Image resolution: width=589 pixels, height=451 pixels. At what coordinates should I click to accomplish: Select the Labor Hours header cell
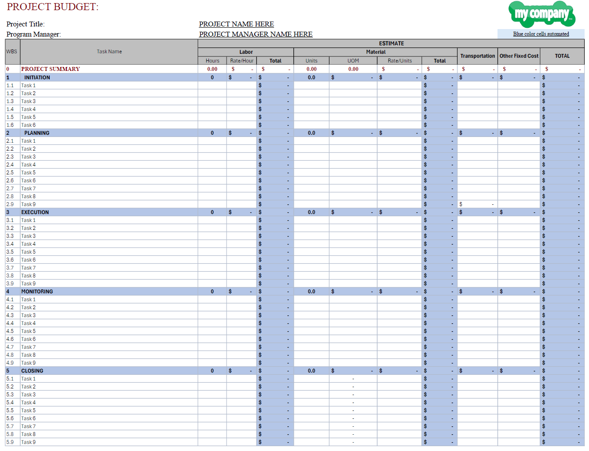212,61
